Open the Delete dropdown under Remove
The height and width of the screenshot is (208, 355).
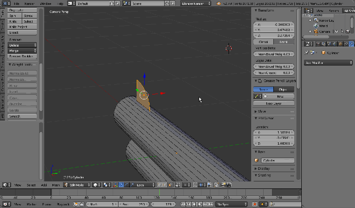coord(22,45)
